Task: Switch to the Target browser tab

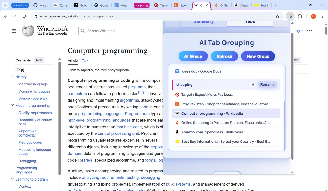Action: pyautogui.click(x=161, y=5)
